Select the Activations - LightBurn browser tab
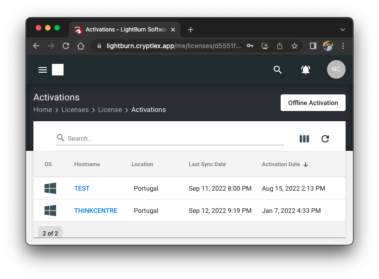This screenshot has width=379, height=279. [121, 29]
